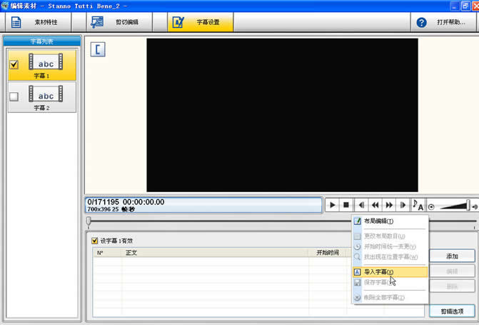The width and height of the screenshot is (479, 325).
Task: Toggle the 设字幕 1有效 checkbox
Action: (95, 241)
